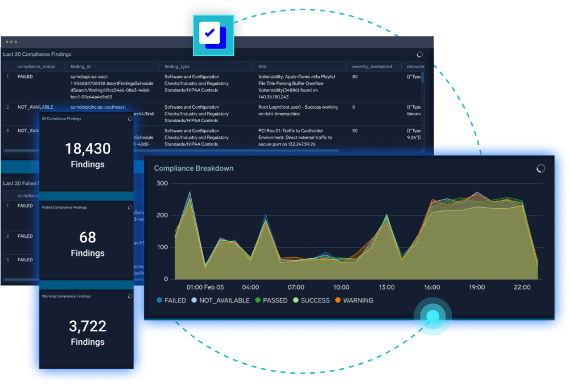Click row 1 finding_type Software and Configuration cell

point(196,84)
